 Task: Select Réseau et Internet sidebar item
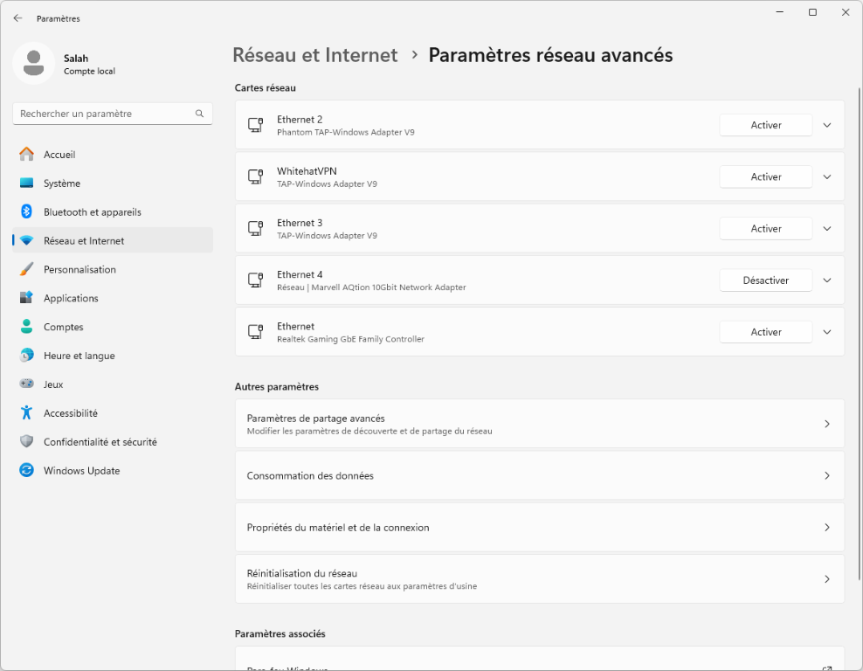113,240
